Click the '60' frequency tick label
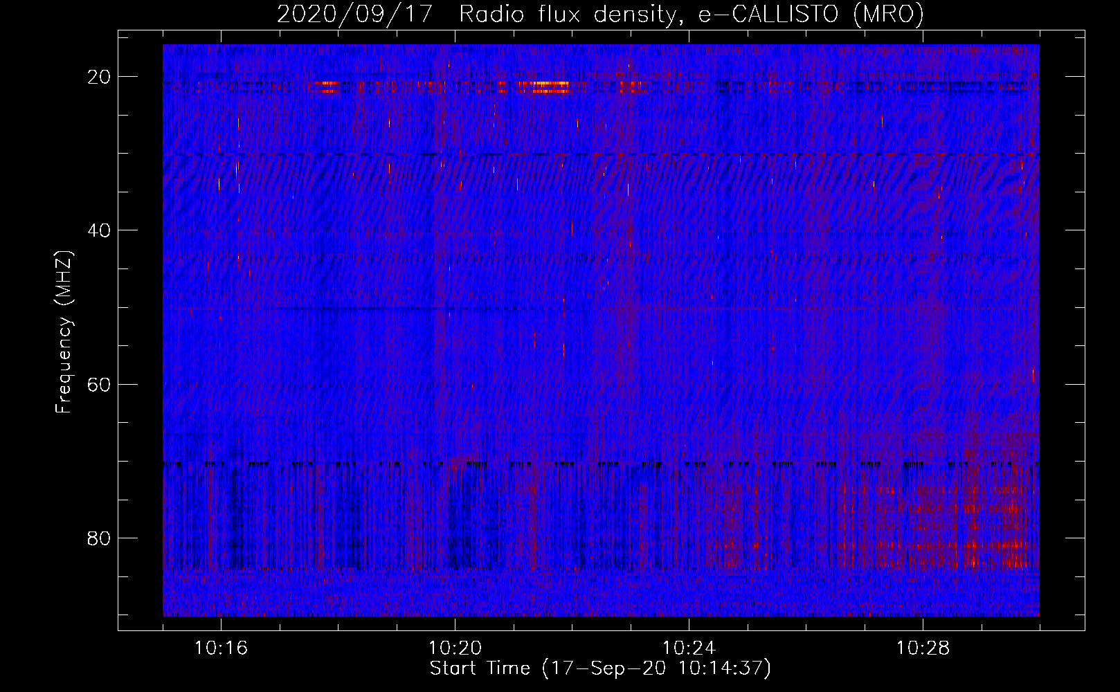1120x692 pixels. (x=100, y=384)
